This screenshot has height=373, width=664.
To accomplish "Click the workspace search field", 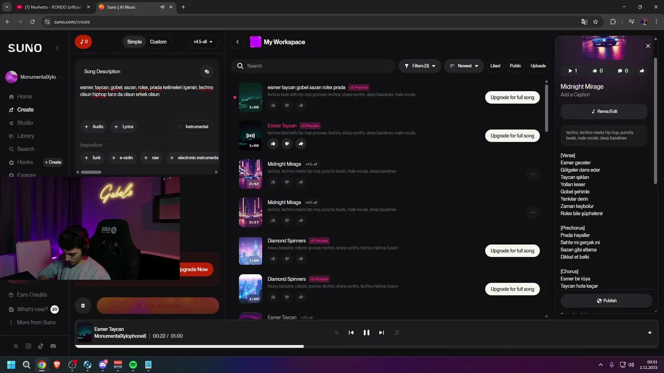I will [313, 66].
